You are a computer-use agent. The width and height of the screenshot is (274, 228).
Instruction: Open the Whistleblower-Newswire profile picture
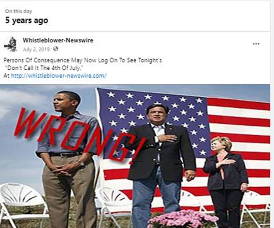pos(11,44)
